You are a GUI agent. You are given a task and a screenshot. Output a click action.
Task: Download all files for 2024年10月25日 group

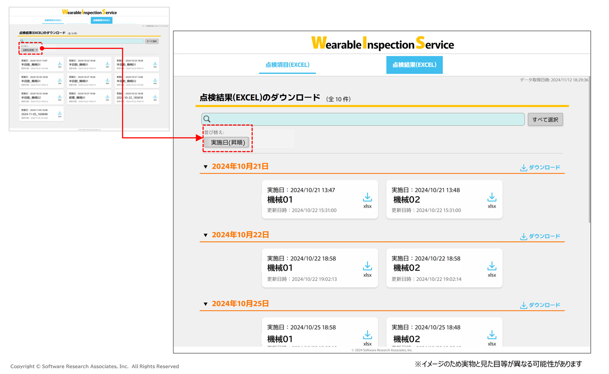click(x=540, y=305)
